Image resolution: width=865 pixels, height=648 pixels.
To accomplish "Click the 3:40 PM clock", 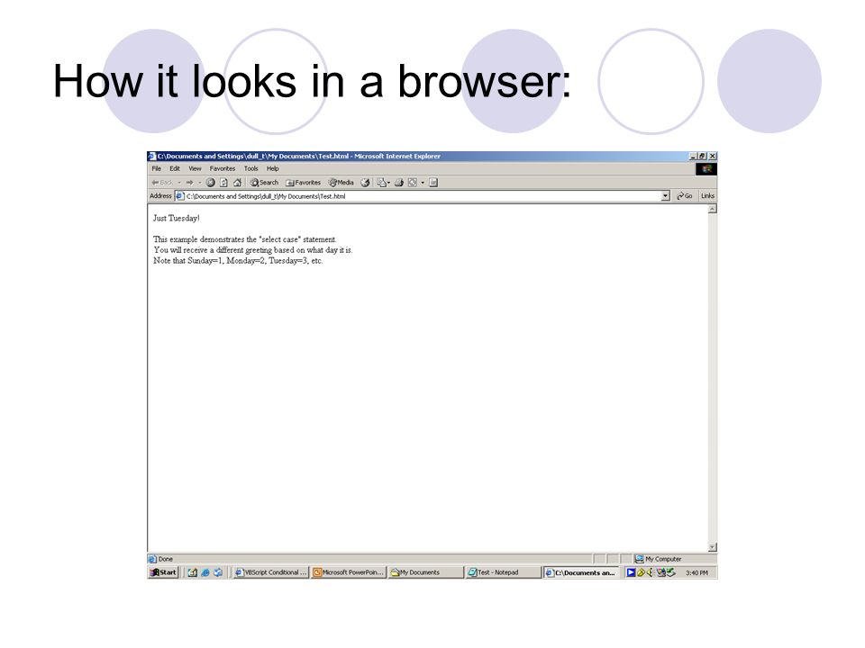I will pyautogui.click(x=697, y=572).
